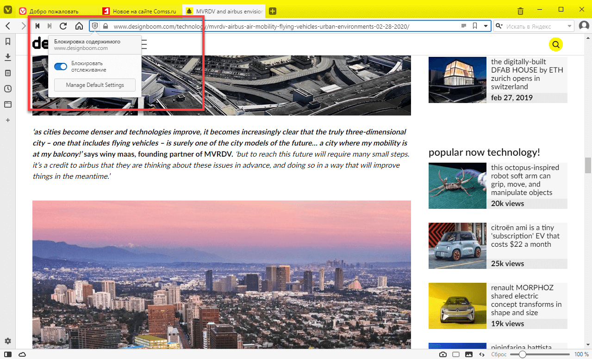Open page actions code icon
Viewport: 592px width, 359px height.
482,354
